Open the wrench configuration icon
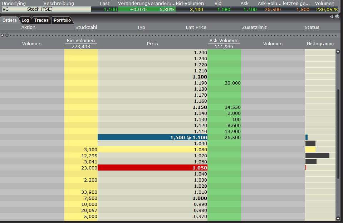Screen dimensions: 343x223 (x=332, y=16)
